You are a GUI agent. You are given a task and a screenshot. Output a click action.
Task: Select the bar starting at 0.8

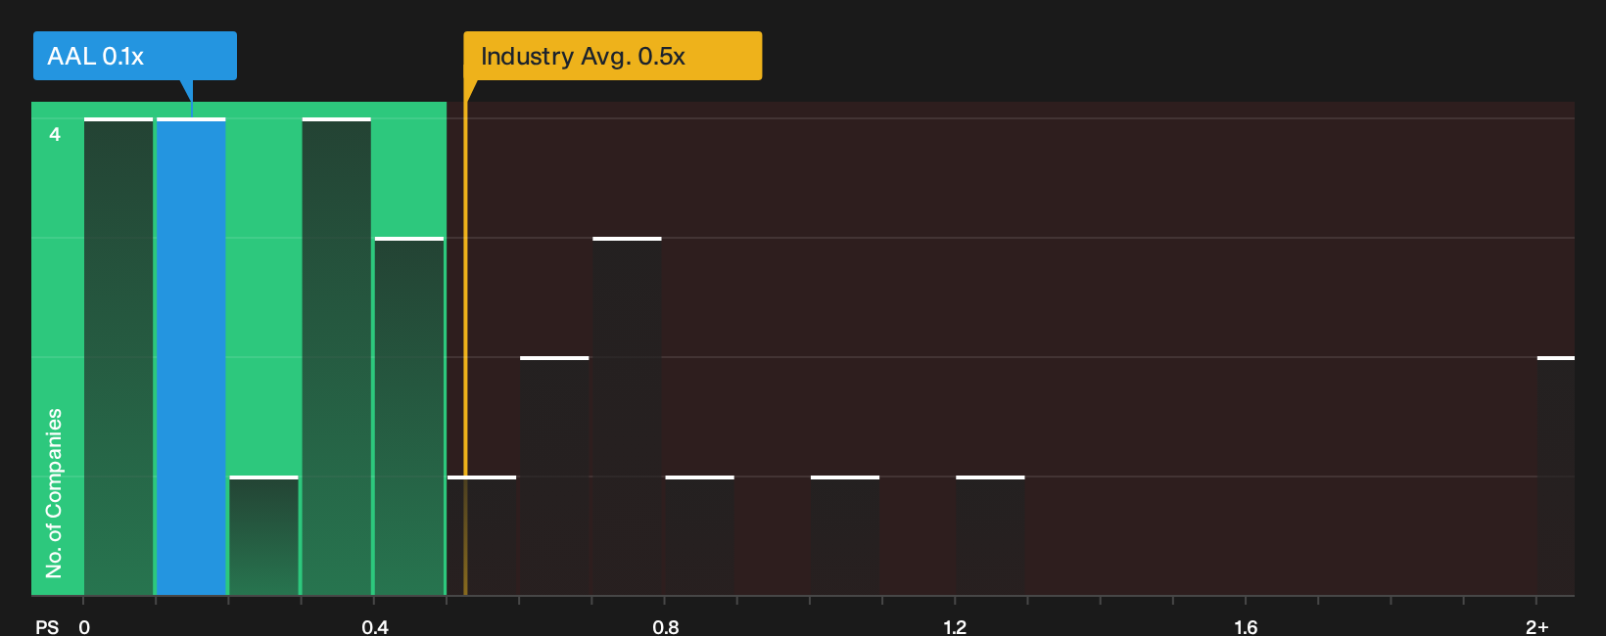point(700,536)
